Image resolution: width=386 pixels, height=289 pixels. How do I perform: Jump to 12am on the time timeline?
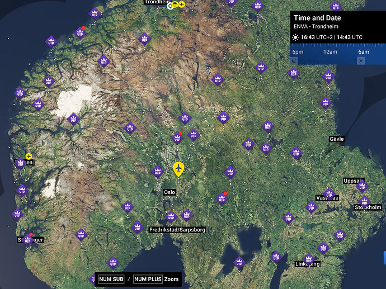tap(330, 52)
